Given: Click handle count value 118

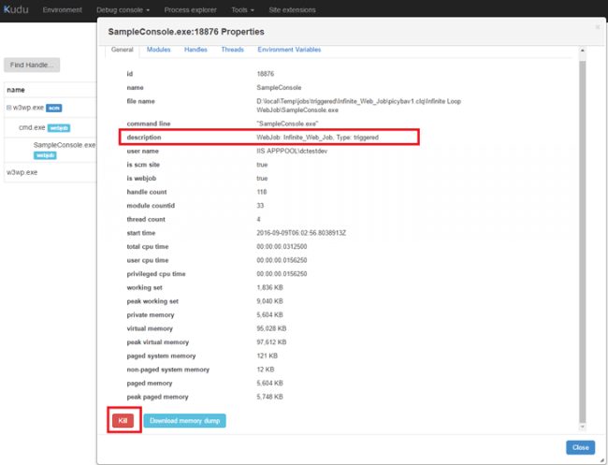Looking at the screenshot, I should click(262, 192).
